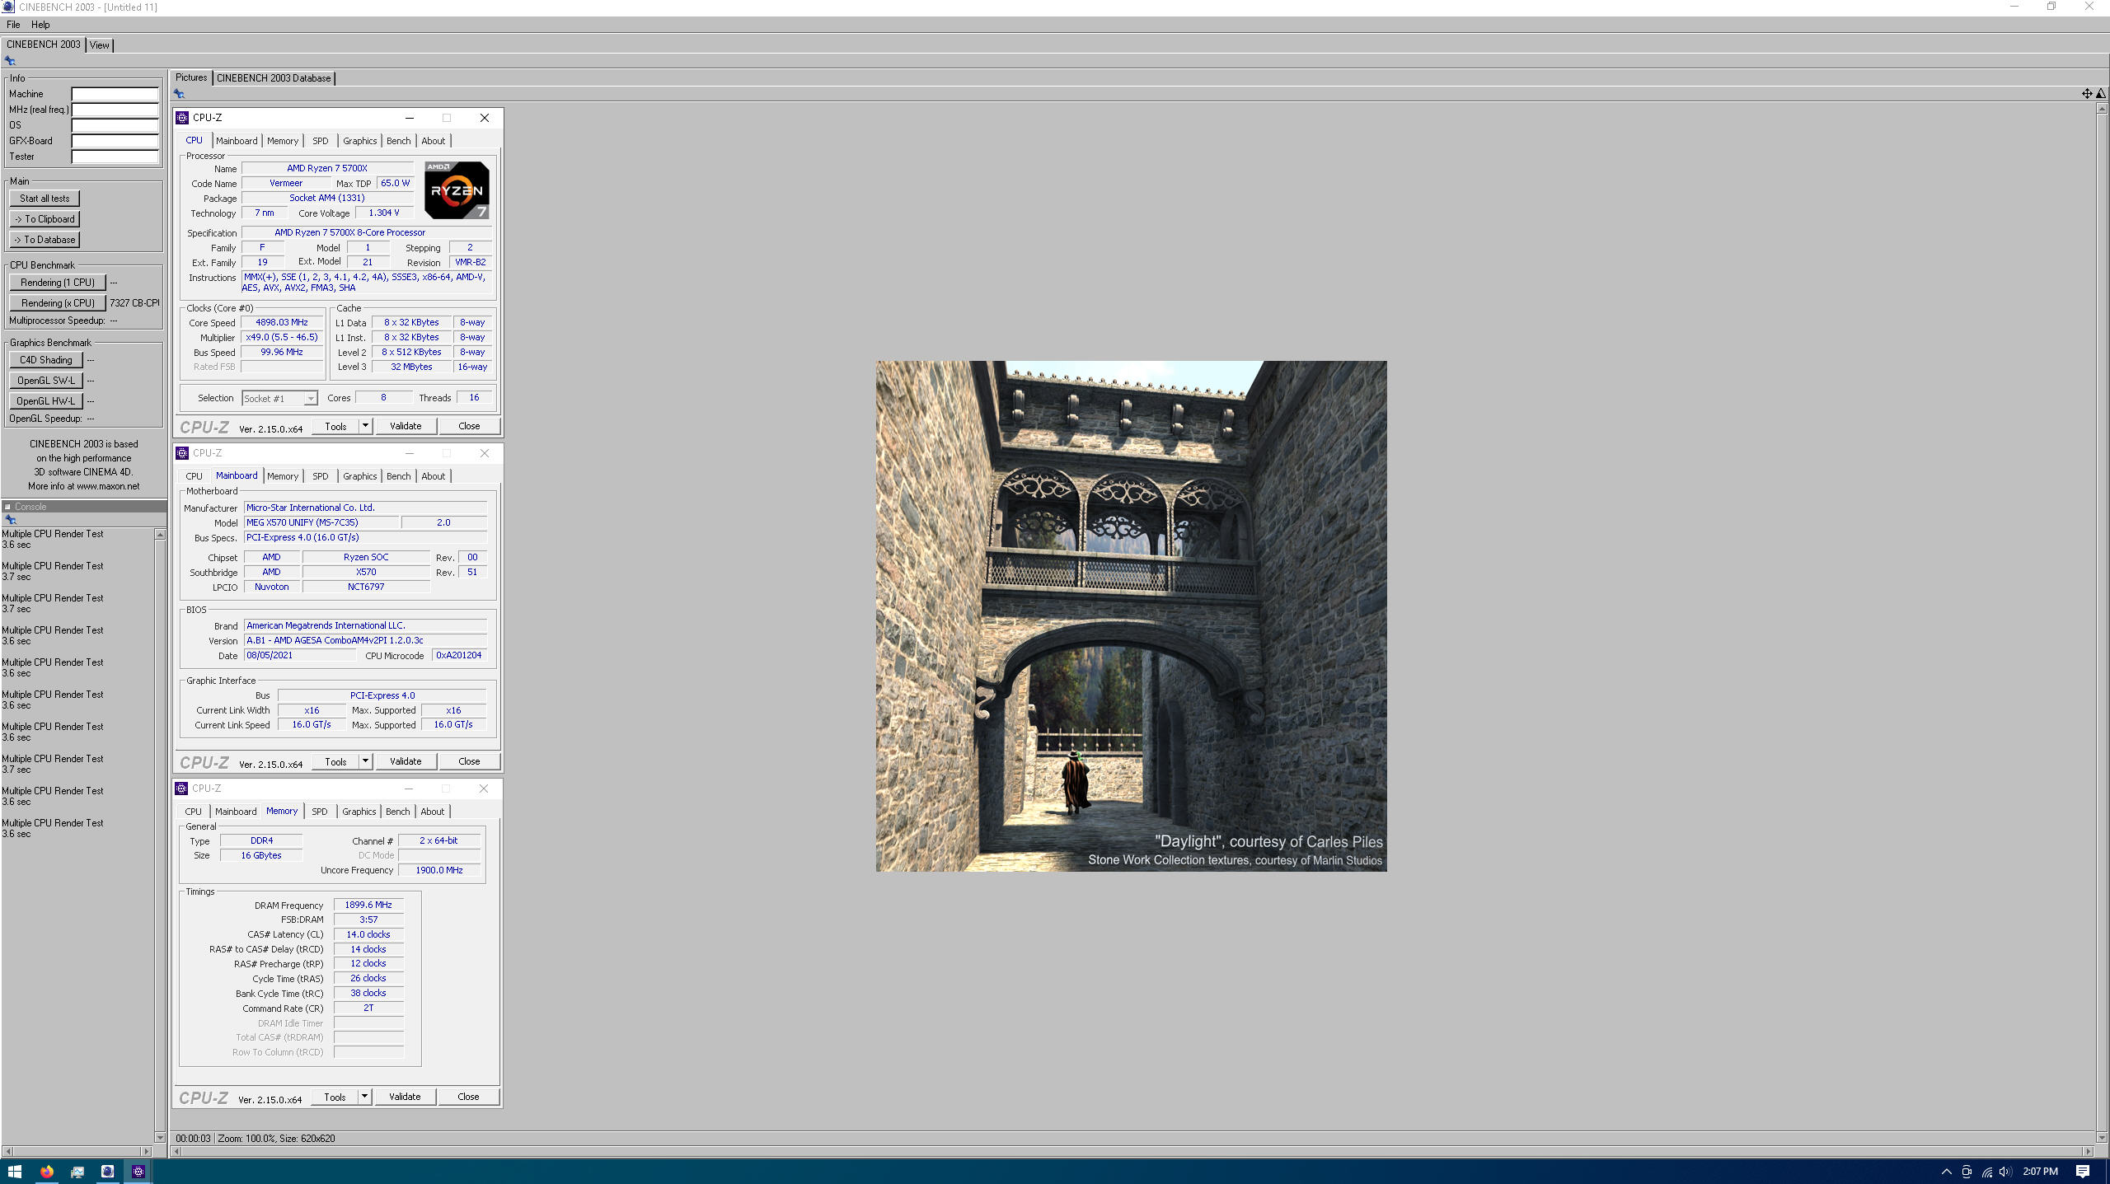Click the Machine input field
Screen dimensions: 2110x1184
(115, 94)
